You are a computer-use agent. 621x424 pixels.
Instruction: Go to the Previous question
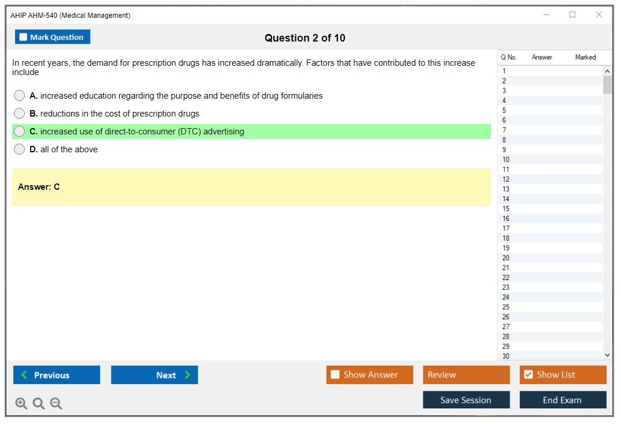click(57, 375)
